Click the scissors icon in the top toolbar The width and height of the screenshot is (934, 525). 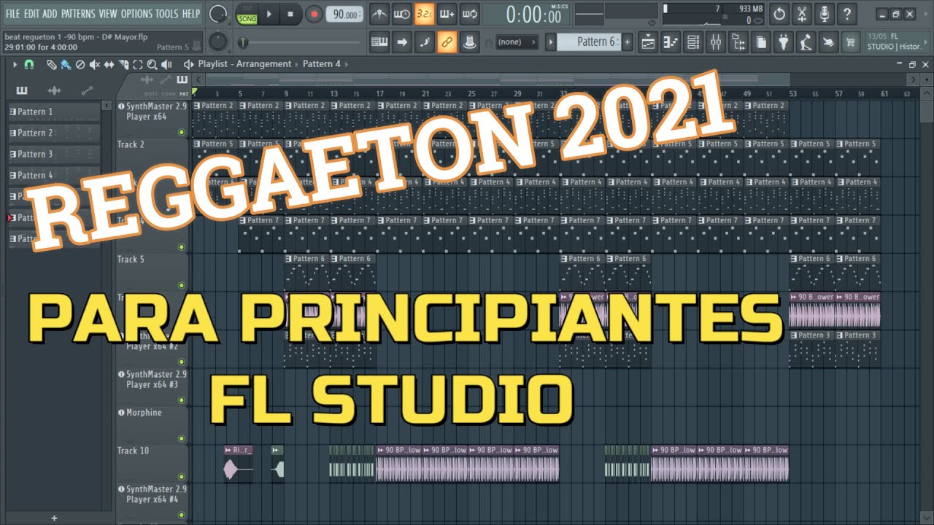tap(802, 14)
